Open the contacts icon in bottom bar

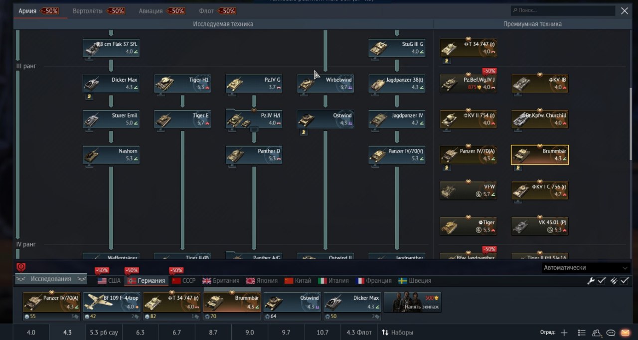coord(597,333)
